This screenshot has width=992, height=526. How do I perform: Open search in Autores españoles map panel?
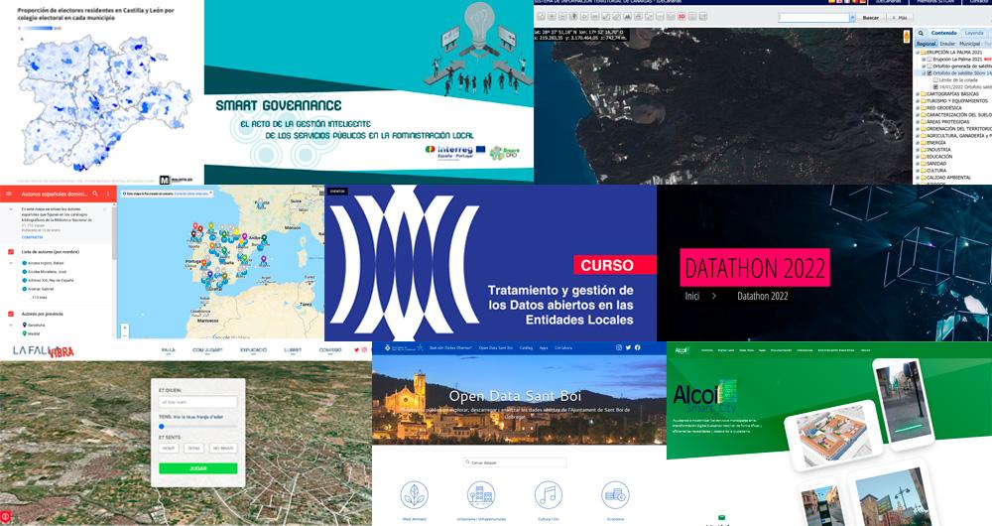(95, 194)
